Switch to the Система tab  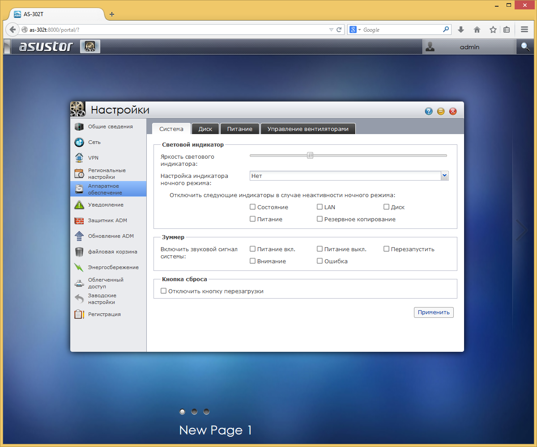pos(171,129)
